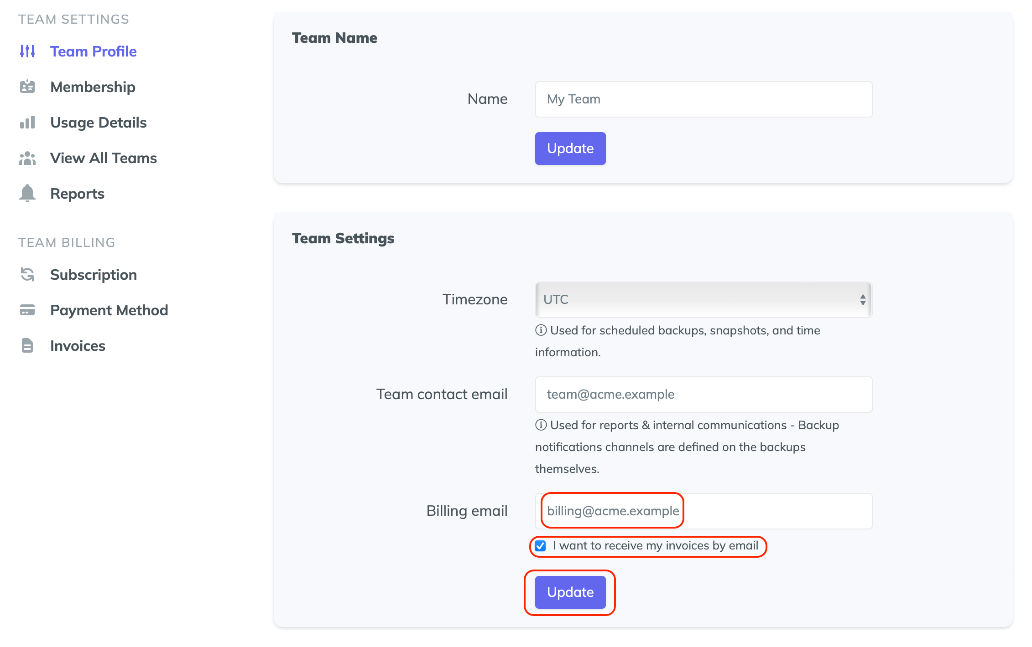
Task: Click the Name field containing My Team
Action: [x=703, y=99]
